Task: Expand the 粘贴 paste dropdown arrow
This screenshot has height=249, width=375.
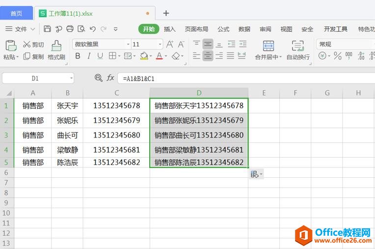Action: [x=18, y=57]
